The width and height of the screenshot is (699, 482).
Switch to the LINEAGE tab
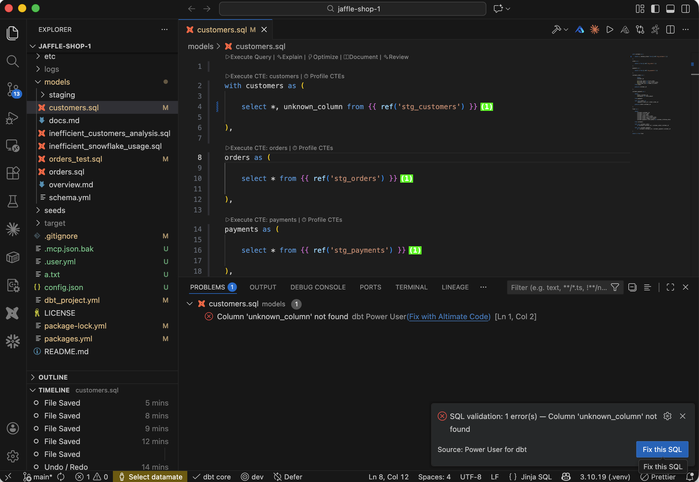[455, 287]
